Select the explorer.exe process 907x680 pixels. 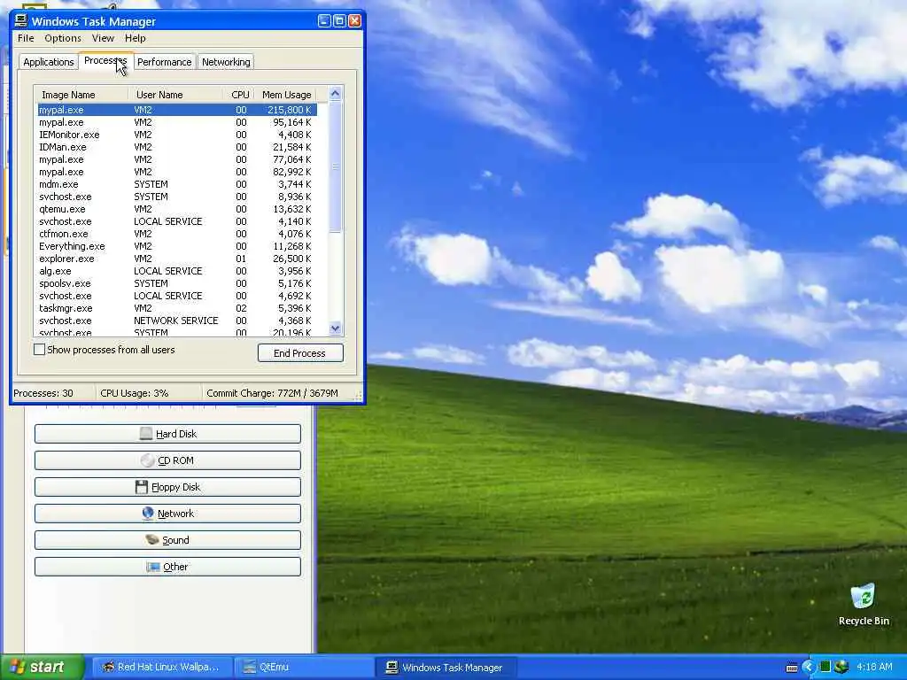(177, 259)
